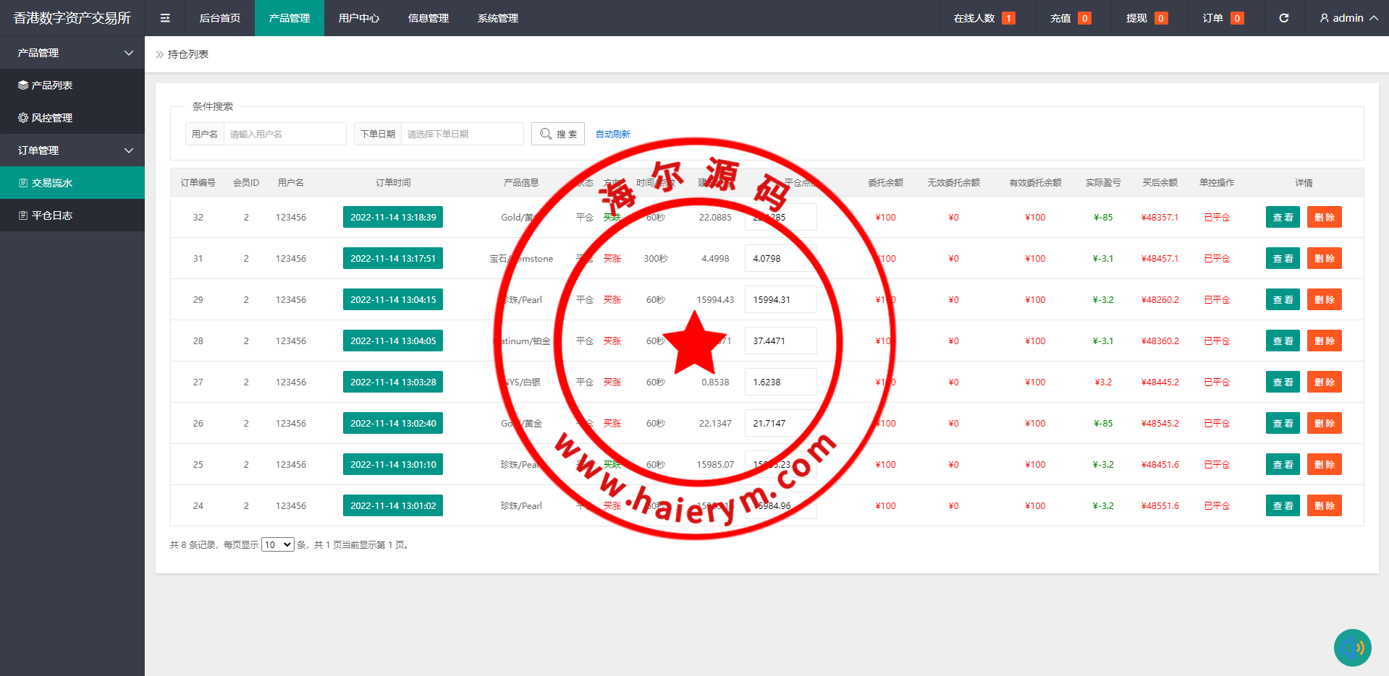Open the 系统管理 top menu
This screenshot has height=676, width=1389.
pyautogui.click(x=497, y=18)
